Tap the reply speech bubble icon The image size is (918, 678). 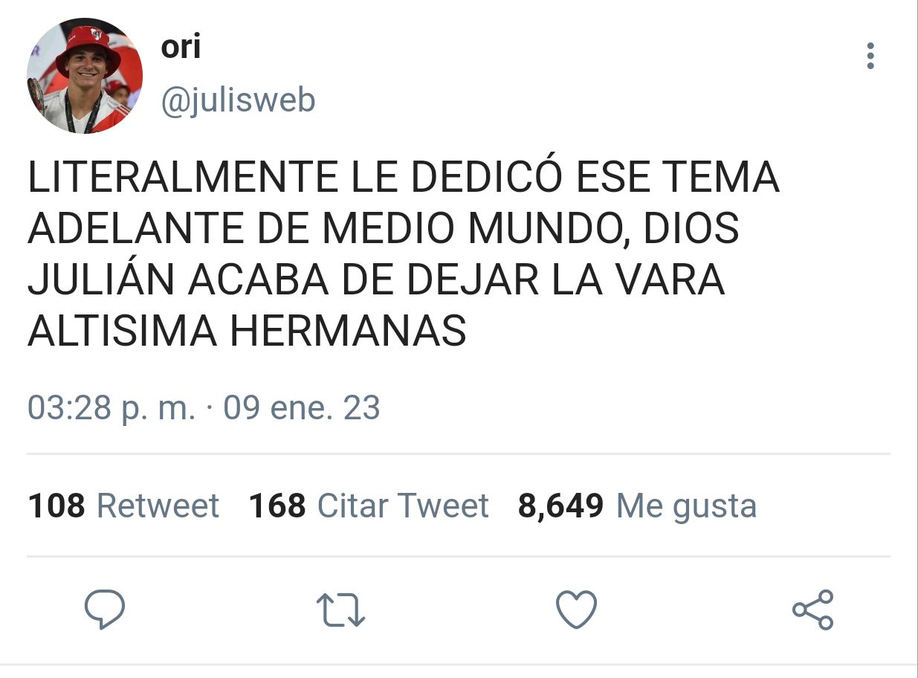pyautogui.click(x=105, y=610)
